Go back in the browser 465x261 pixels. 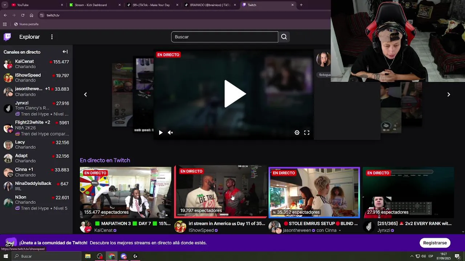tap(5, 15)
